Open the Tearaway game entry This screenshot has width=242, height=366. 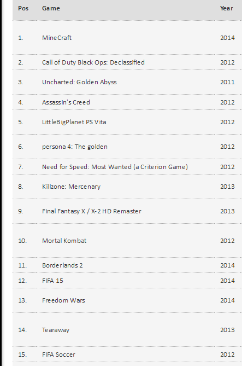pos(56,330)
